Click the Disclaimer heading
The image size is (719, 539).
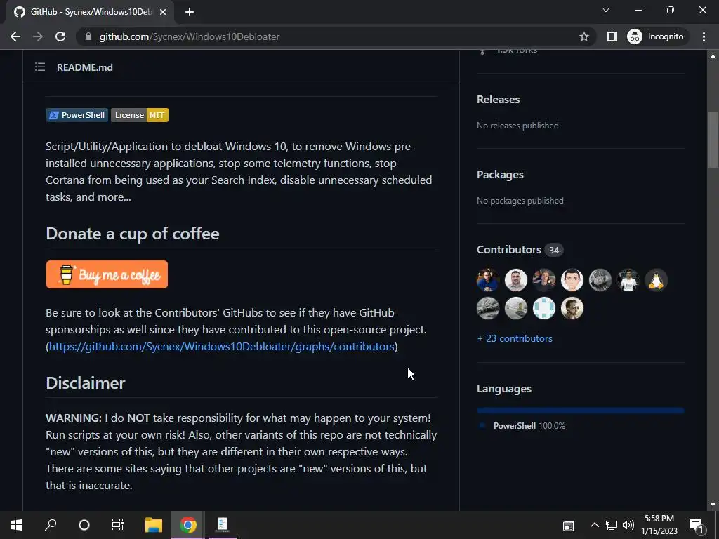coord(85,383)
